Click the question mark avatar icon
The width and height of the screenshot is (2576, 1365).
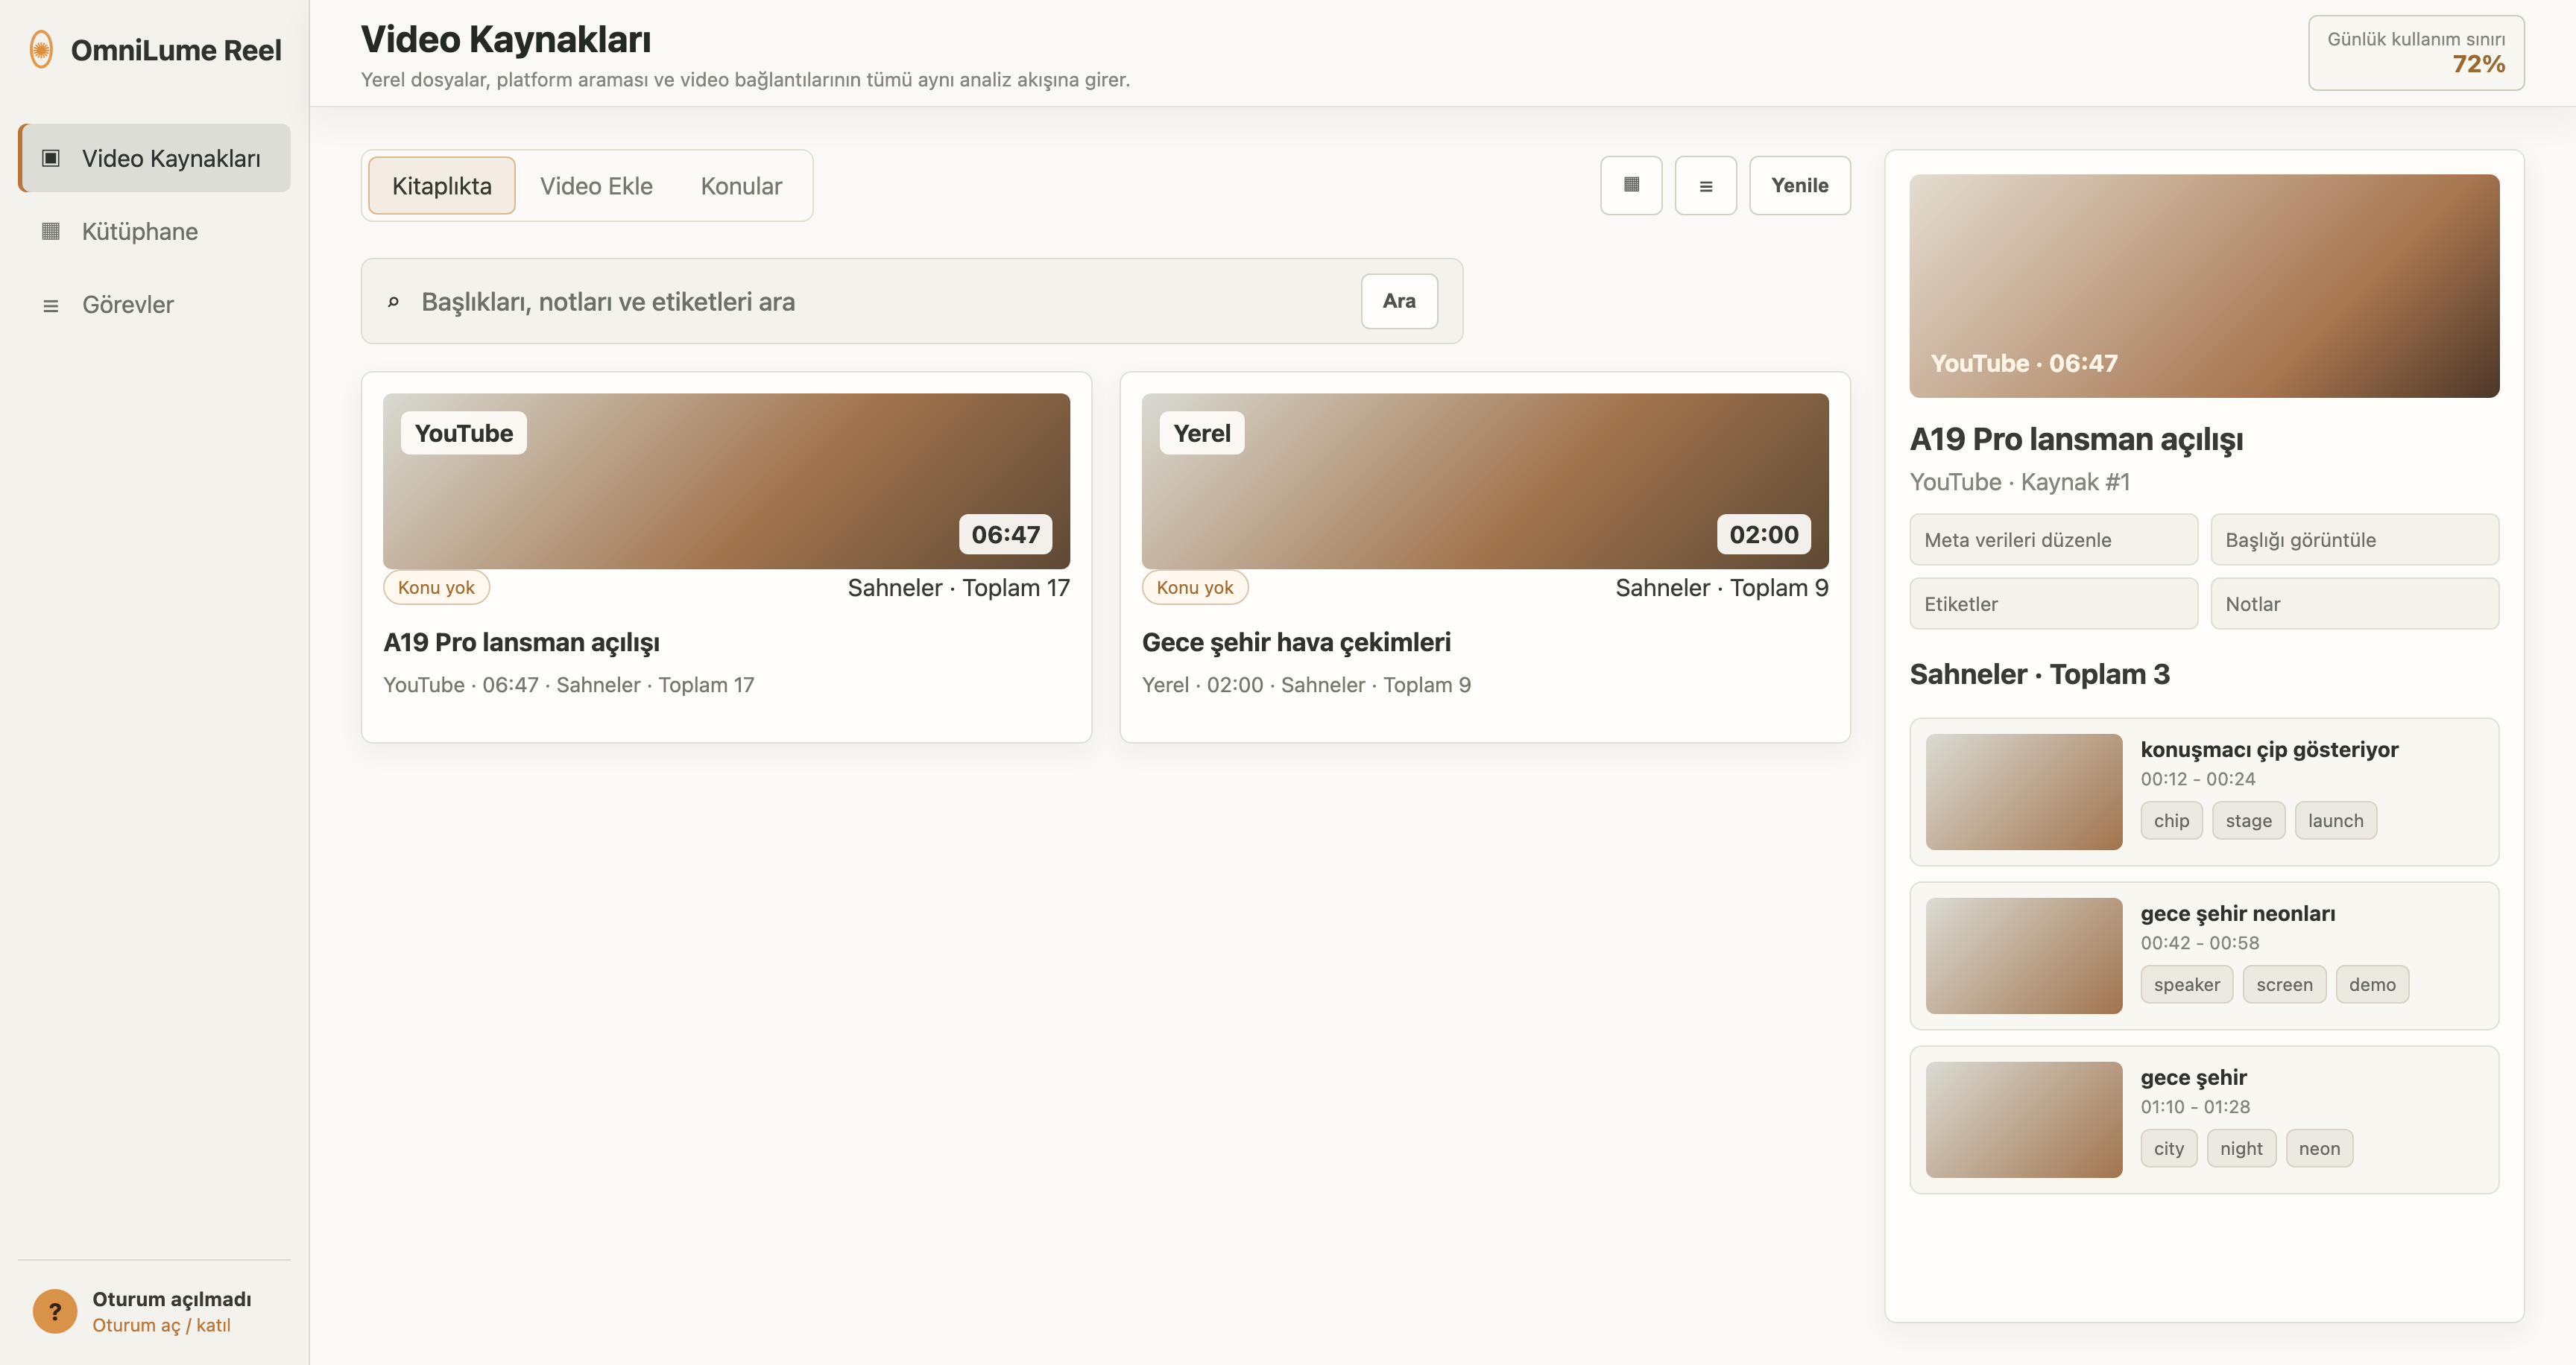[x=55, y=1311]
